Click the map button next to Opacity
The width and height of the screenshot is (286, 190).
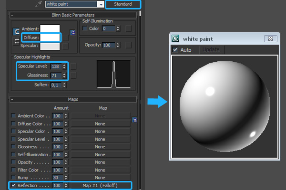tap(129, 45)
